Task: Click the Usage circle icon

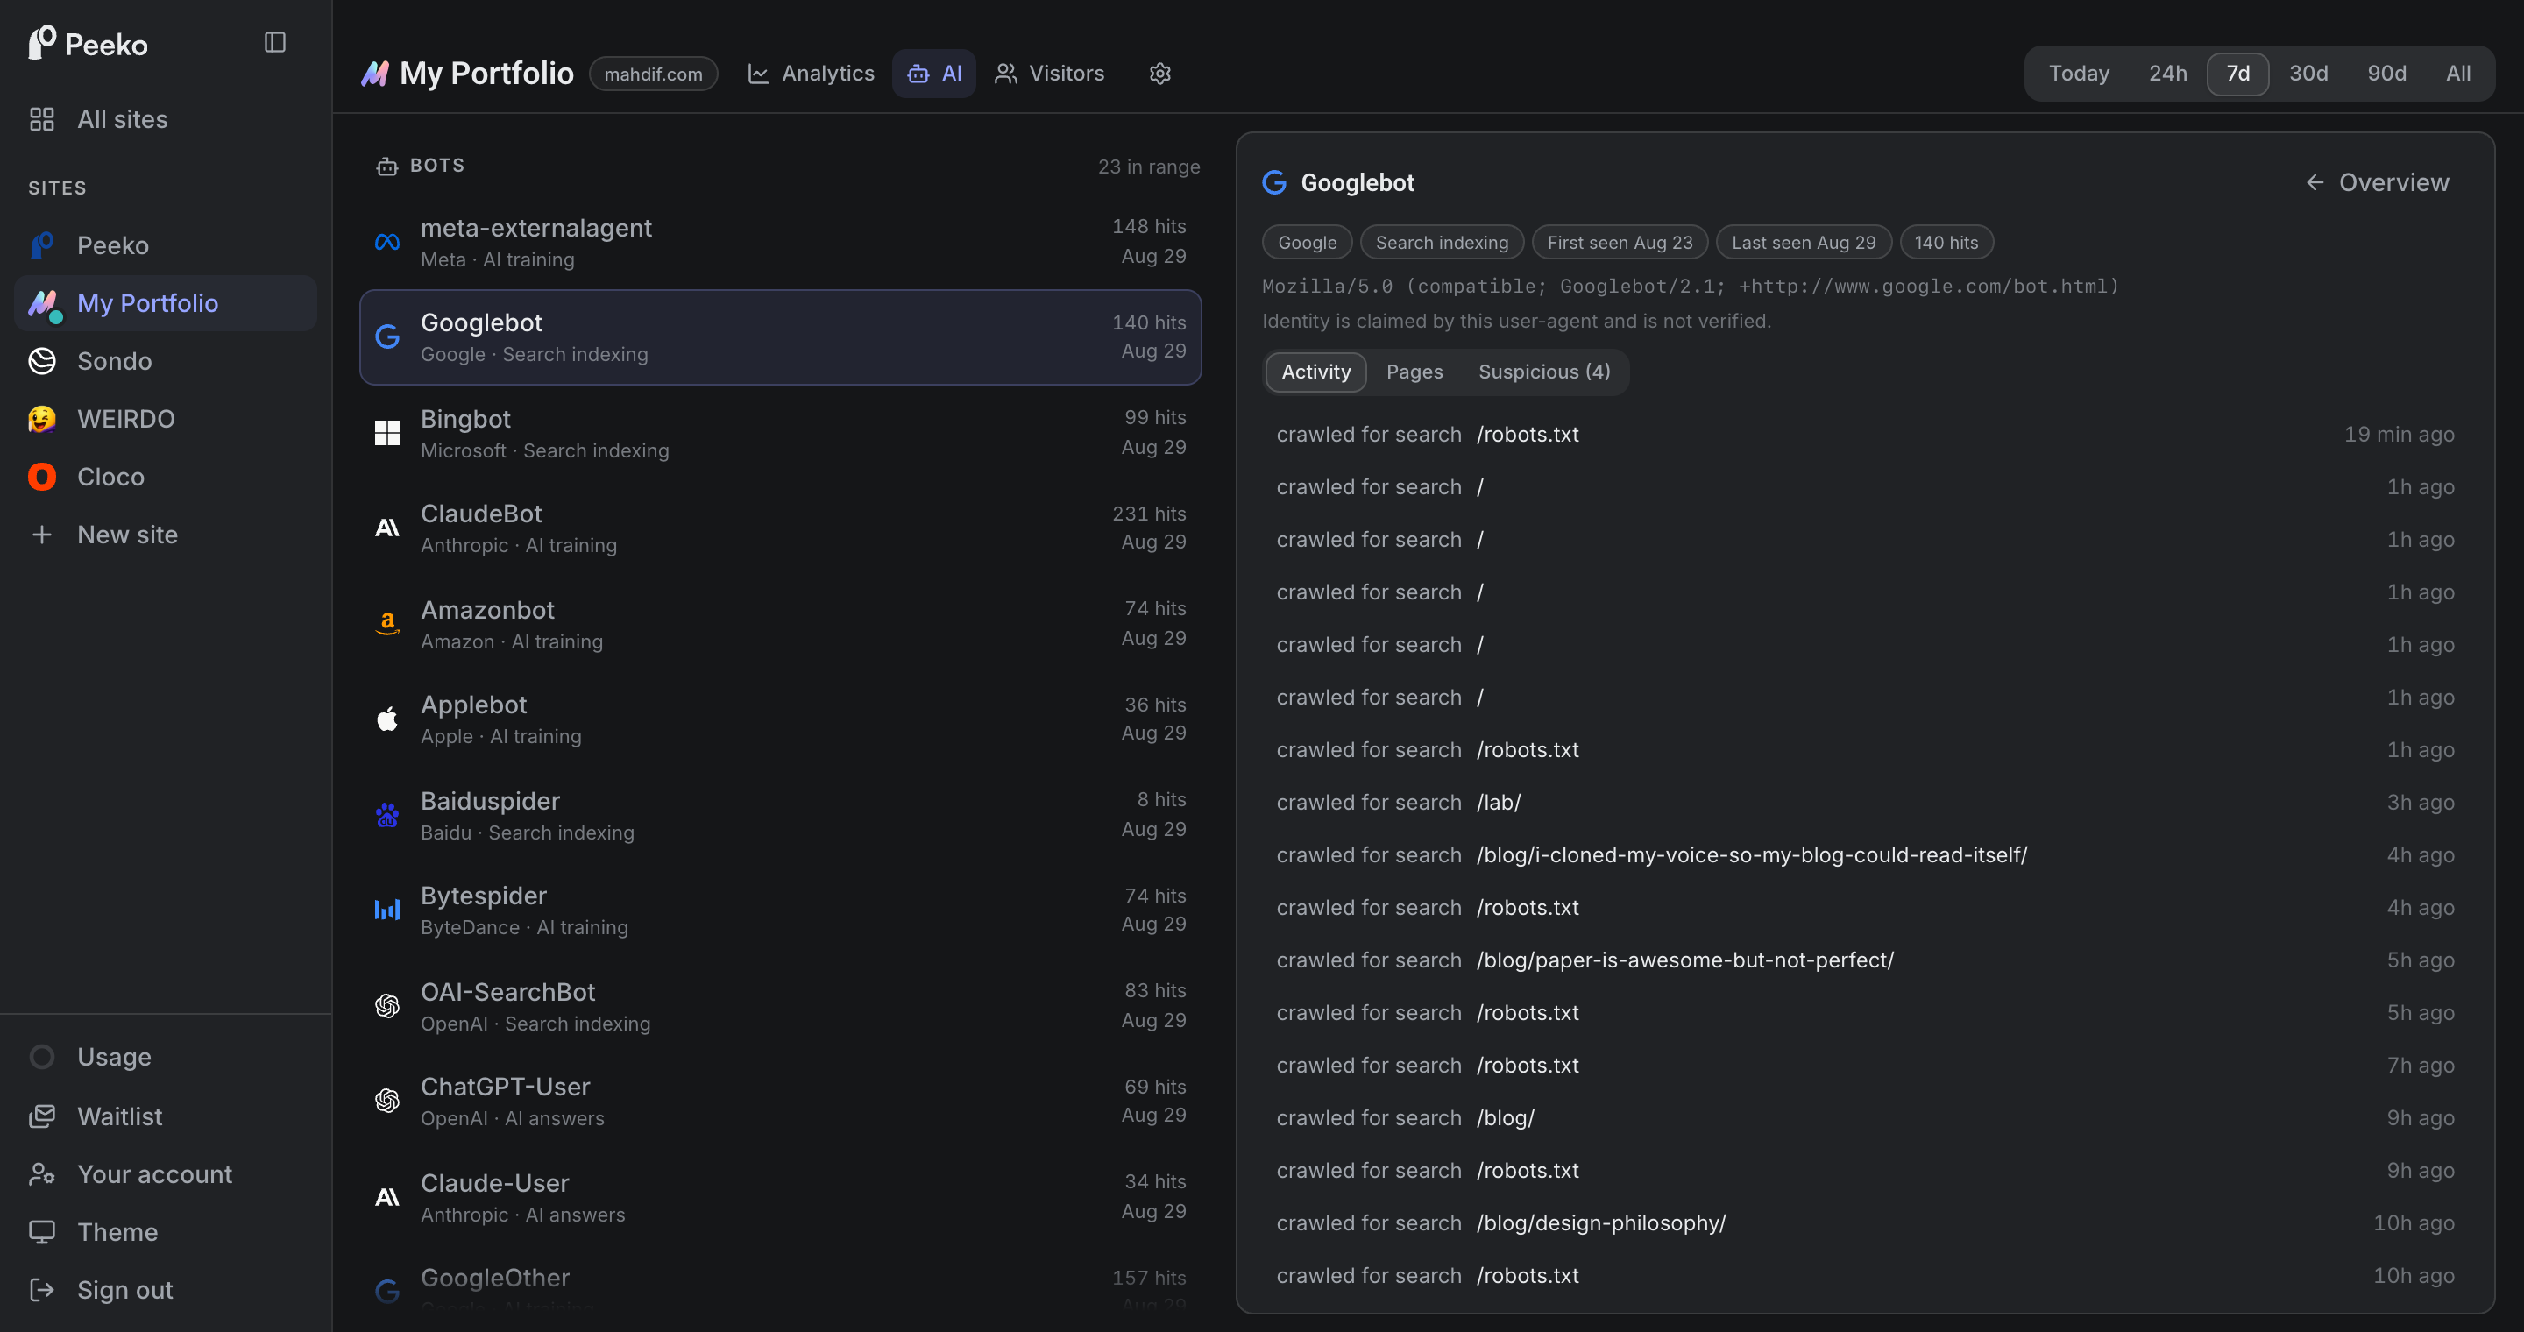Action: [x=42, y=1057]
